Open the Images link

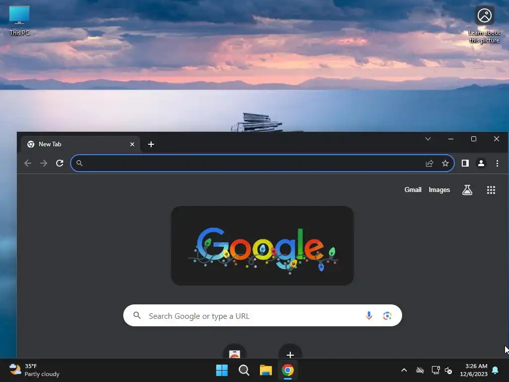pos(439,190)
